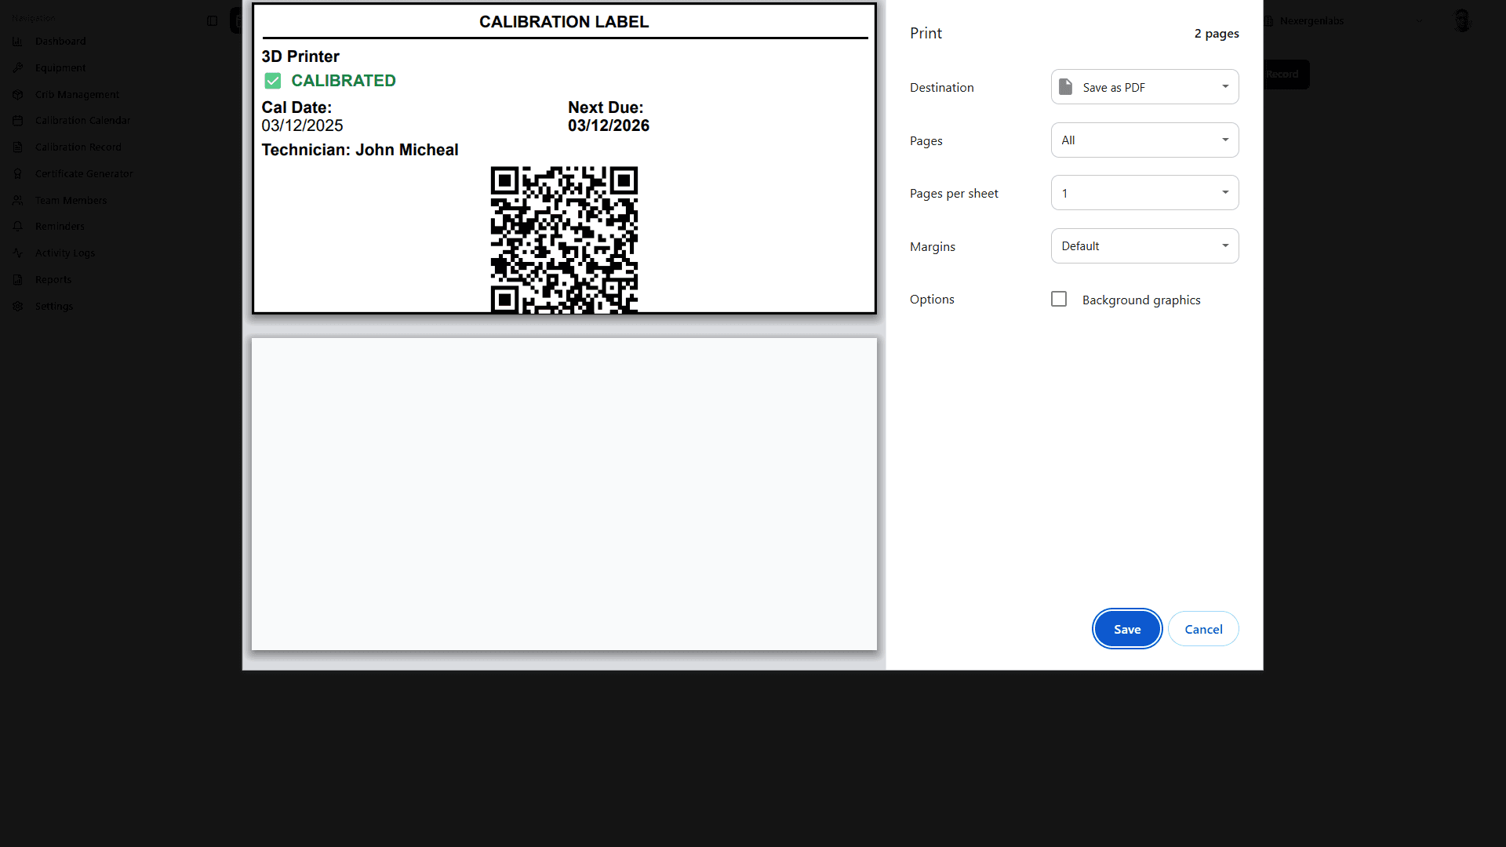This screenshot has height=847, width=1506.
Task: Click the Certificate Generator award icon
Action: point(17,174)
